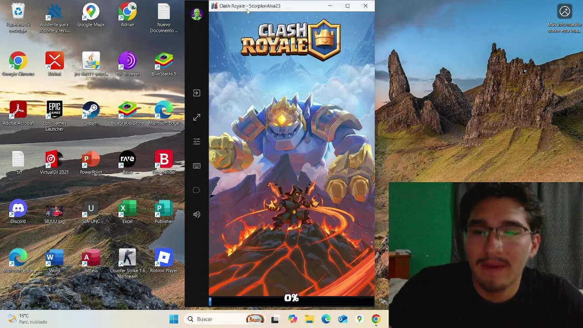Image resolution: width=583 pixels, height=328 pixels.
Task: Mute sound with the sidebar speaker icon
Action: [197, 215]
